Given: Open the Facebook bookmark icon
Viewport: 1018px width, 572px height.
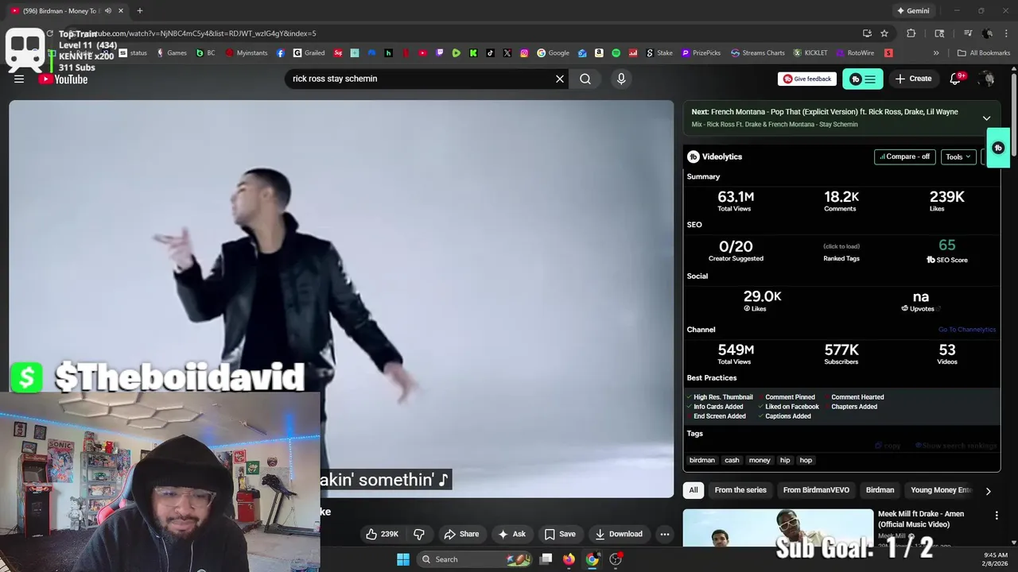Looking at the screenshot, I should pos(281,53).
